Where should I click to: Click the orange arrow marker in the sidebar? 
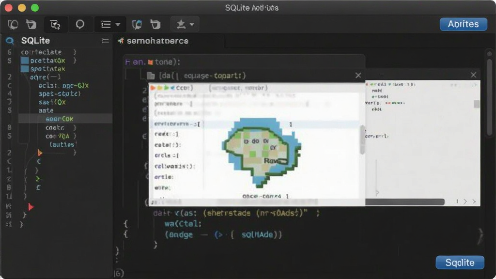pos(40,153)
